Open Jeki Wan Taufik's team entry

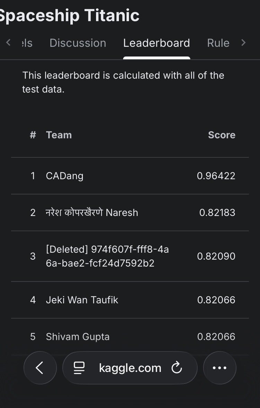tap(82, 300)
